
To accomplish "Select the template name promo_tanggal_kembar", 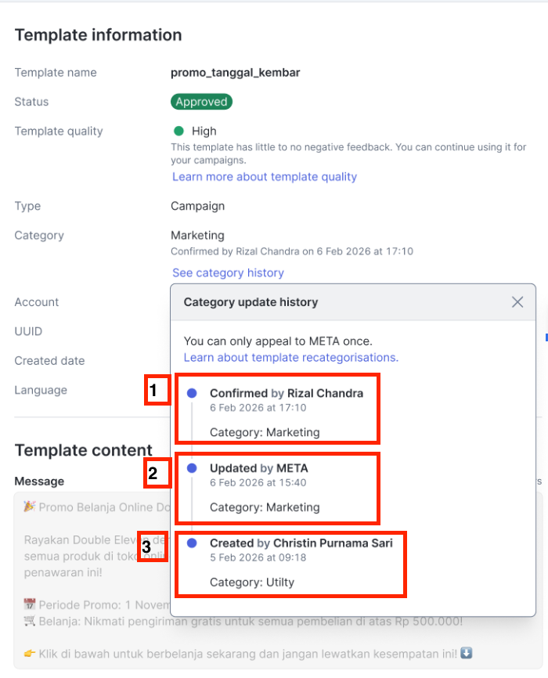I will pos(236,73).
